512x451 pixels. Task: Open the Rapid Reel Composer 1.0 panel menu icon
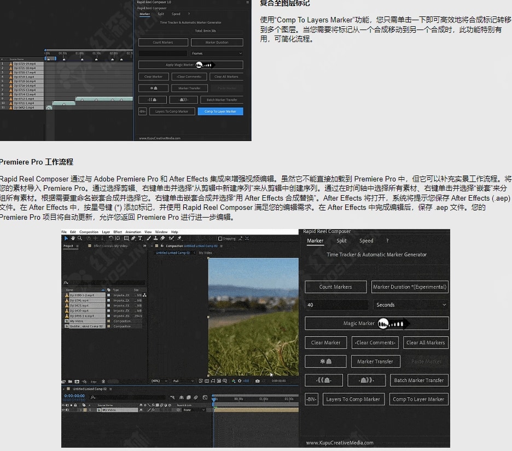(x=247, y=2)
